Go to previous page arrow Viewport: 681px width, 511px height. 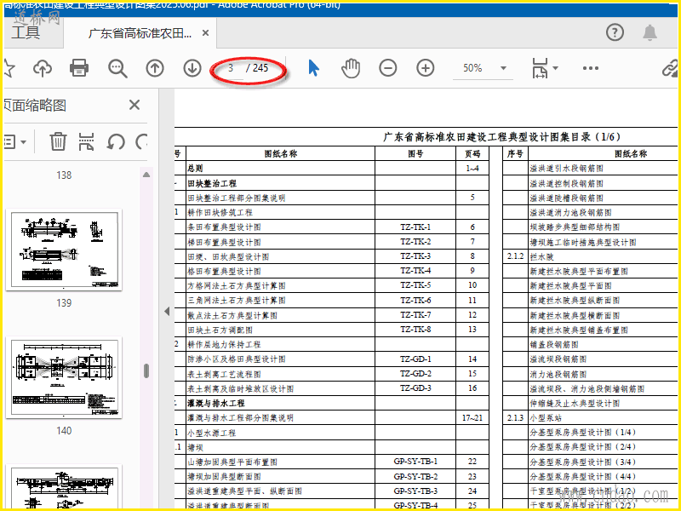pyautogui.click(x=155, y=68)
